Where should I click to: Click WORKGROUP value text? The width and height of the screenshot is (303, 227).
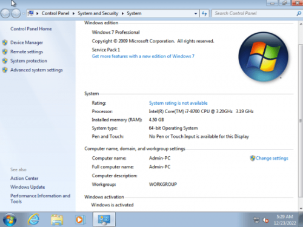163,184
